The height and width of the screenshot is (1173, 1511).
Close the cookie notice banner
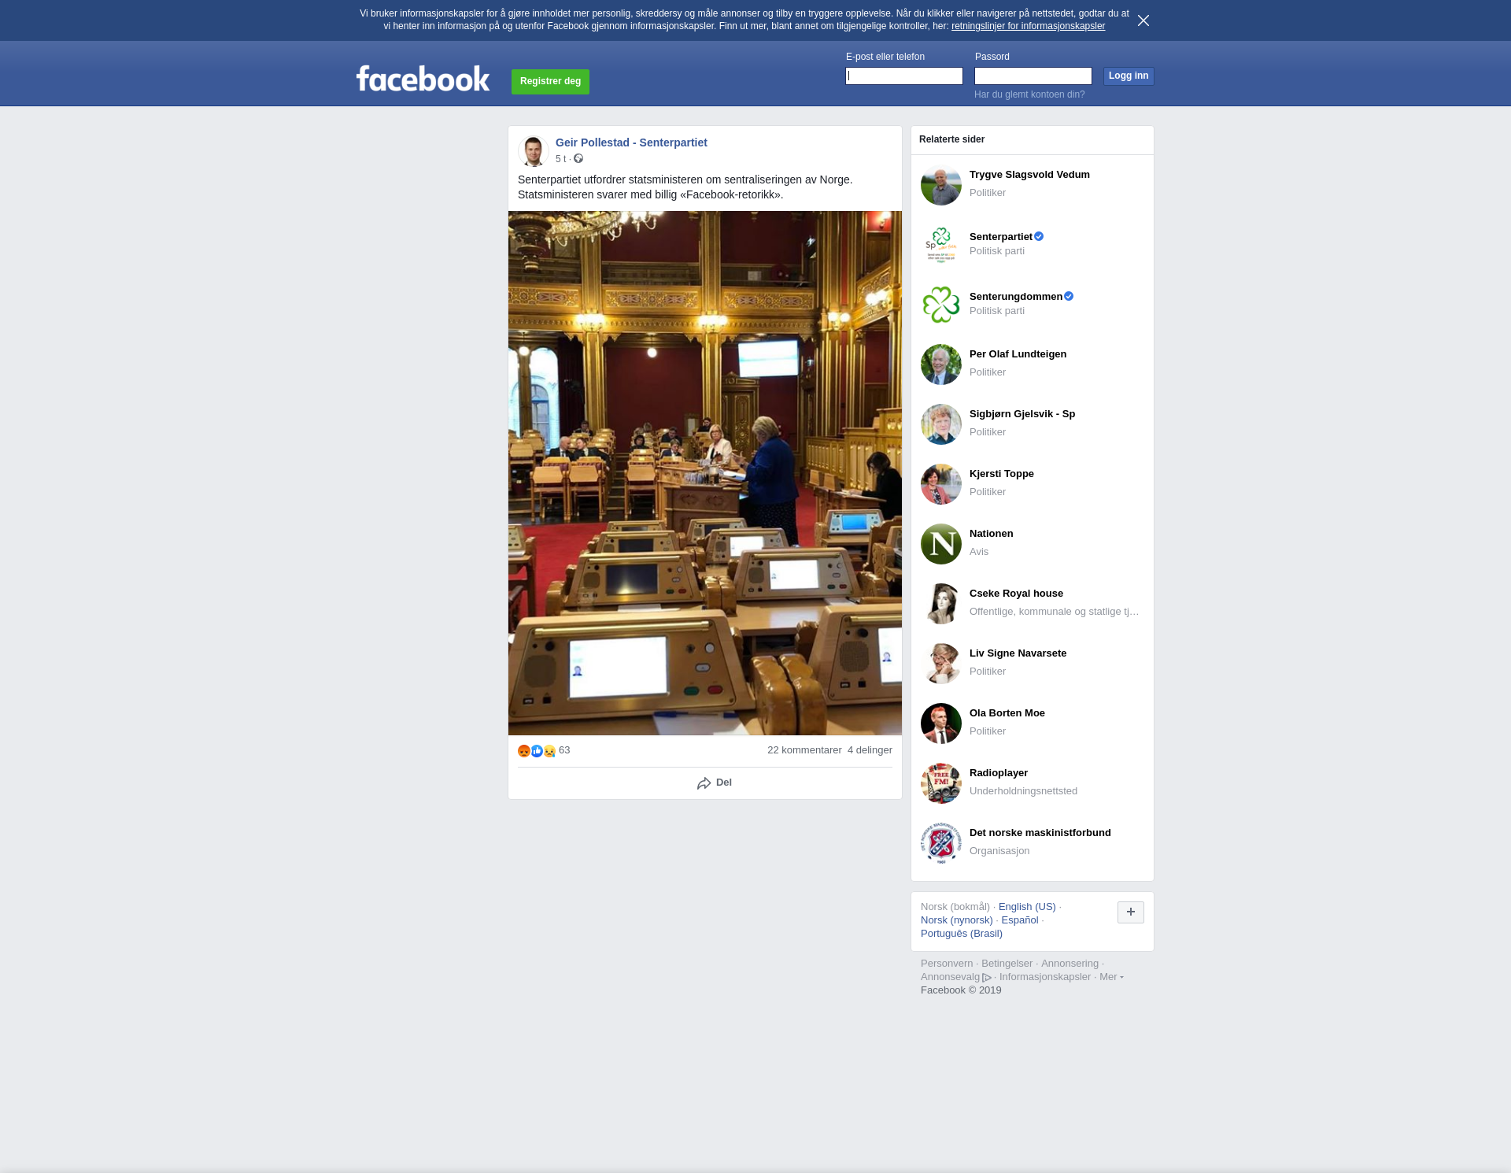[x=1143, y=20]
